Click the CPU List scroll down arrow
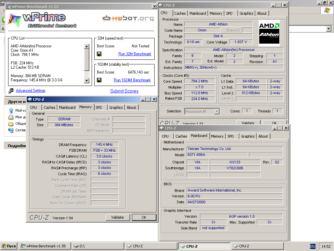The height and width of the screenshot is (251, 334). [86, 81]
